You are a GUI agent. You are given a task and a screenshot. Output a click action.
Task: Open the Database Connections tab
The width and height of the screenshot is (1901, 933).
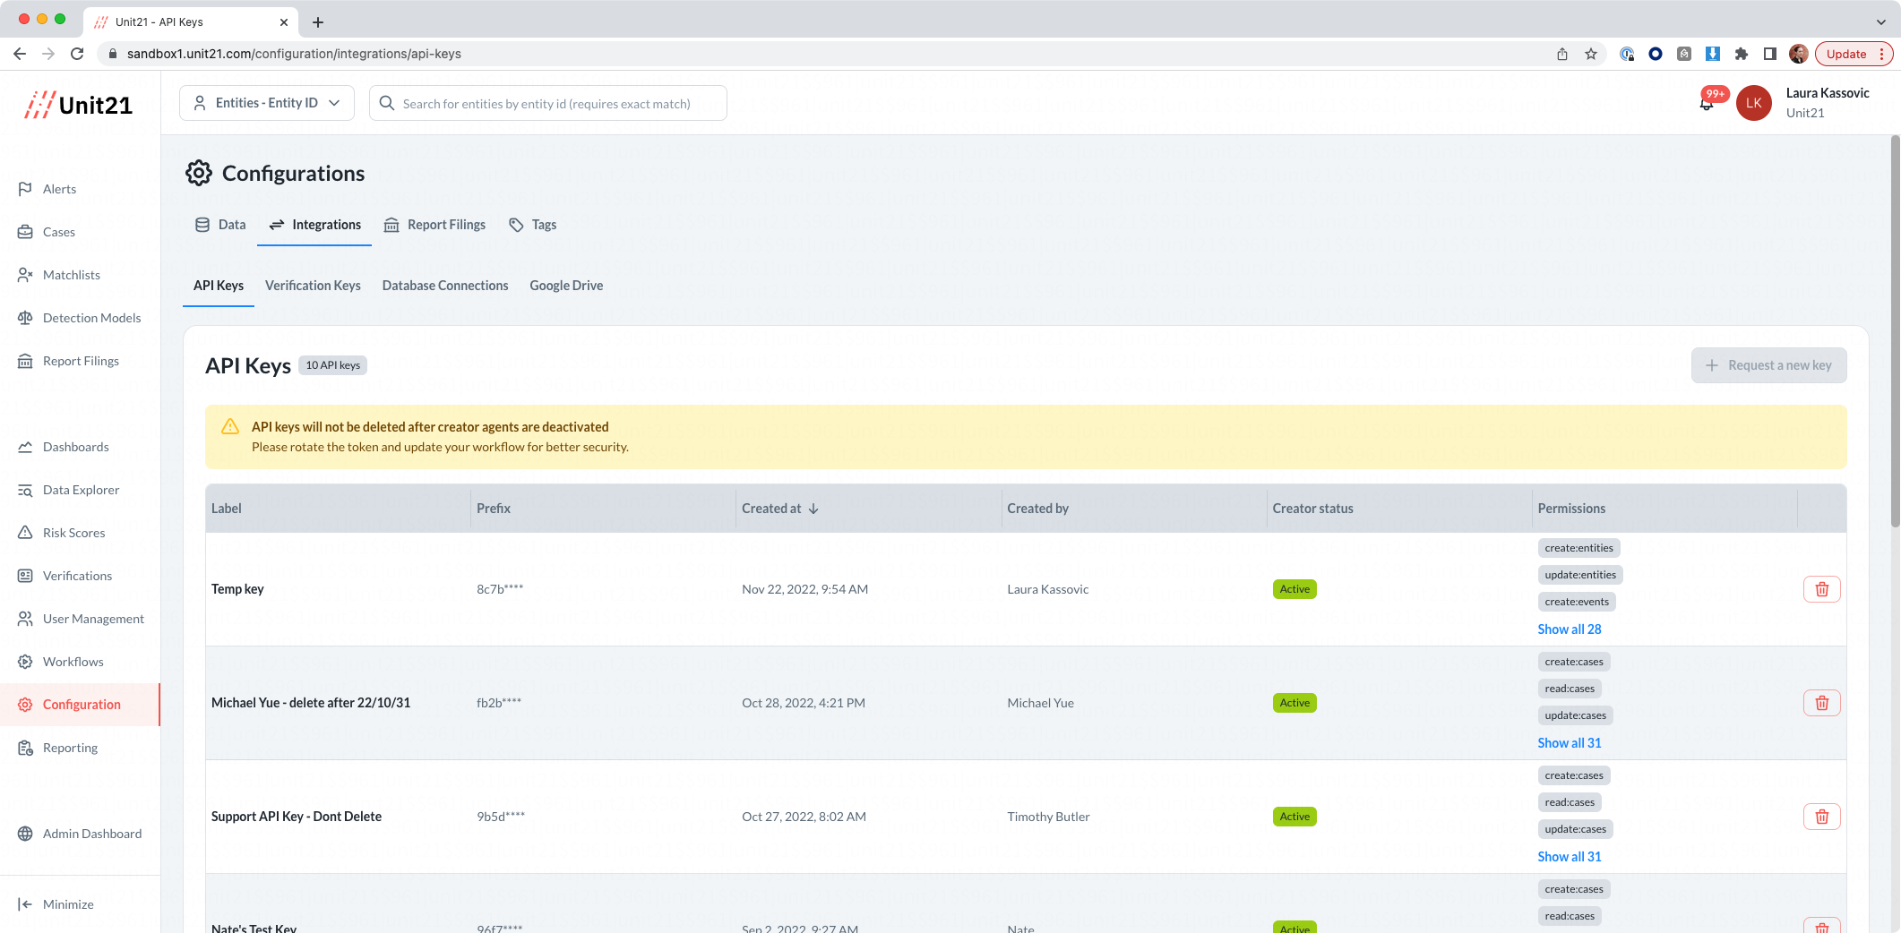(445, 286)
